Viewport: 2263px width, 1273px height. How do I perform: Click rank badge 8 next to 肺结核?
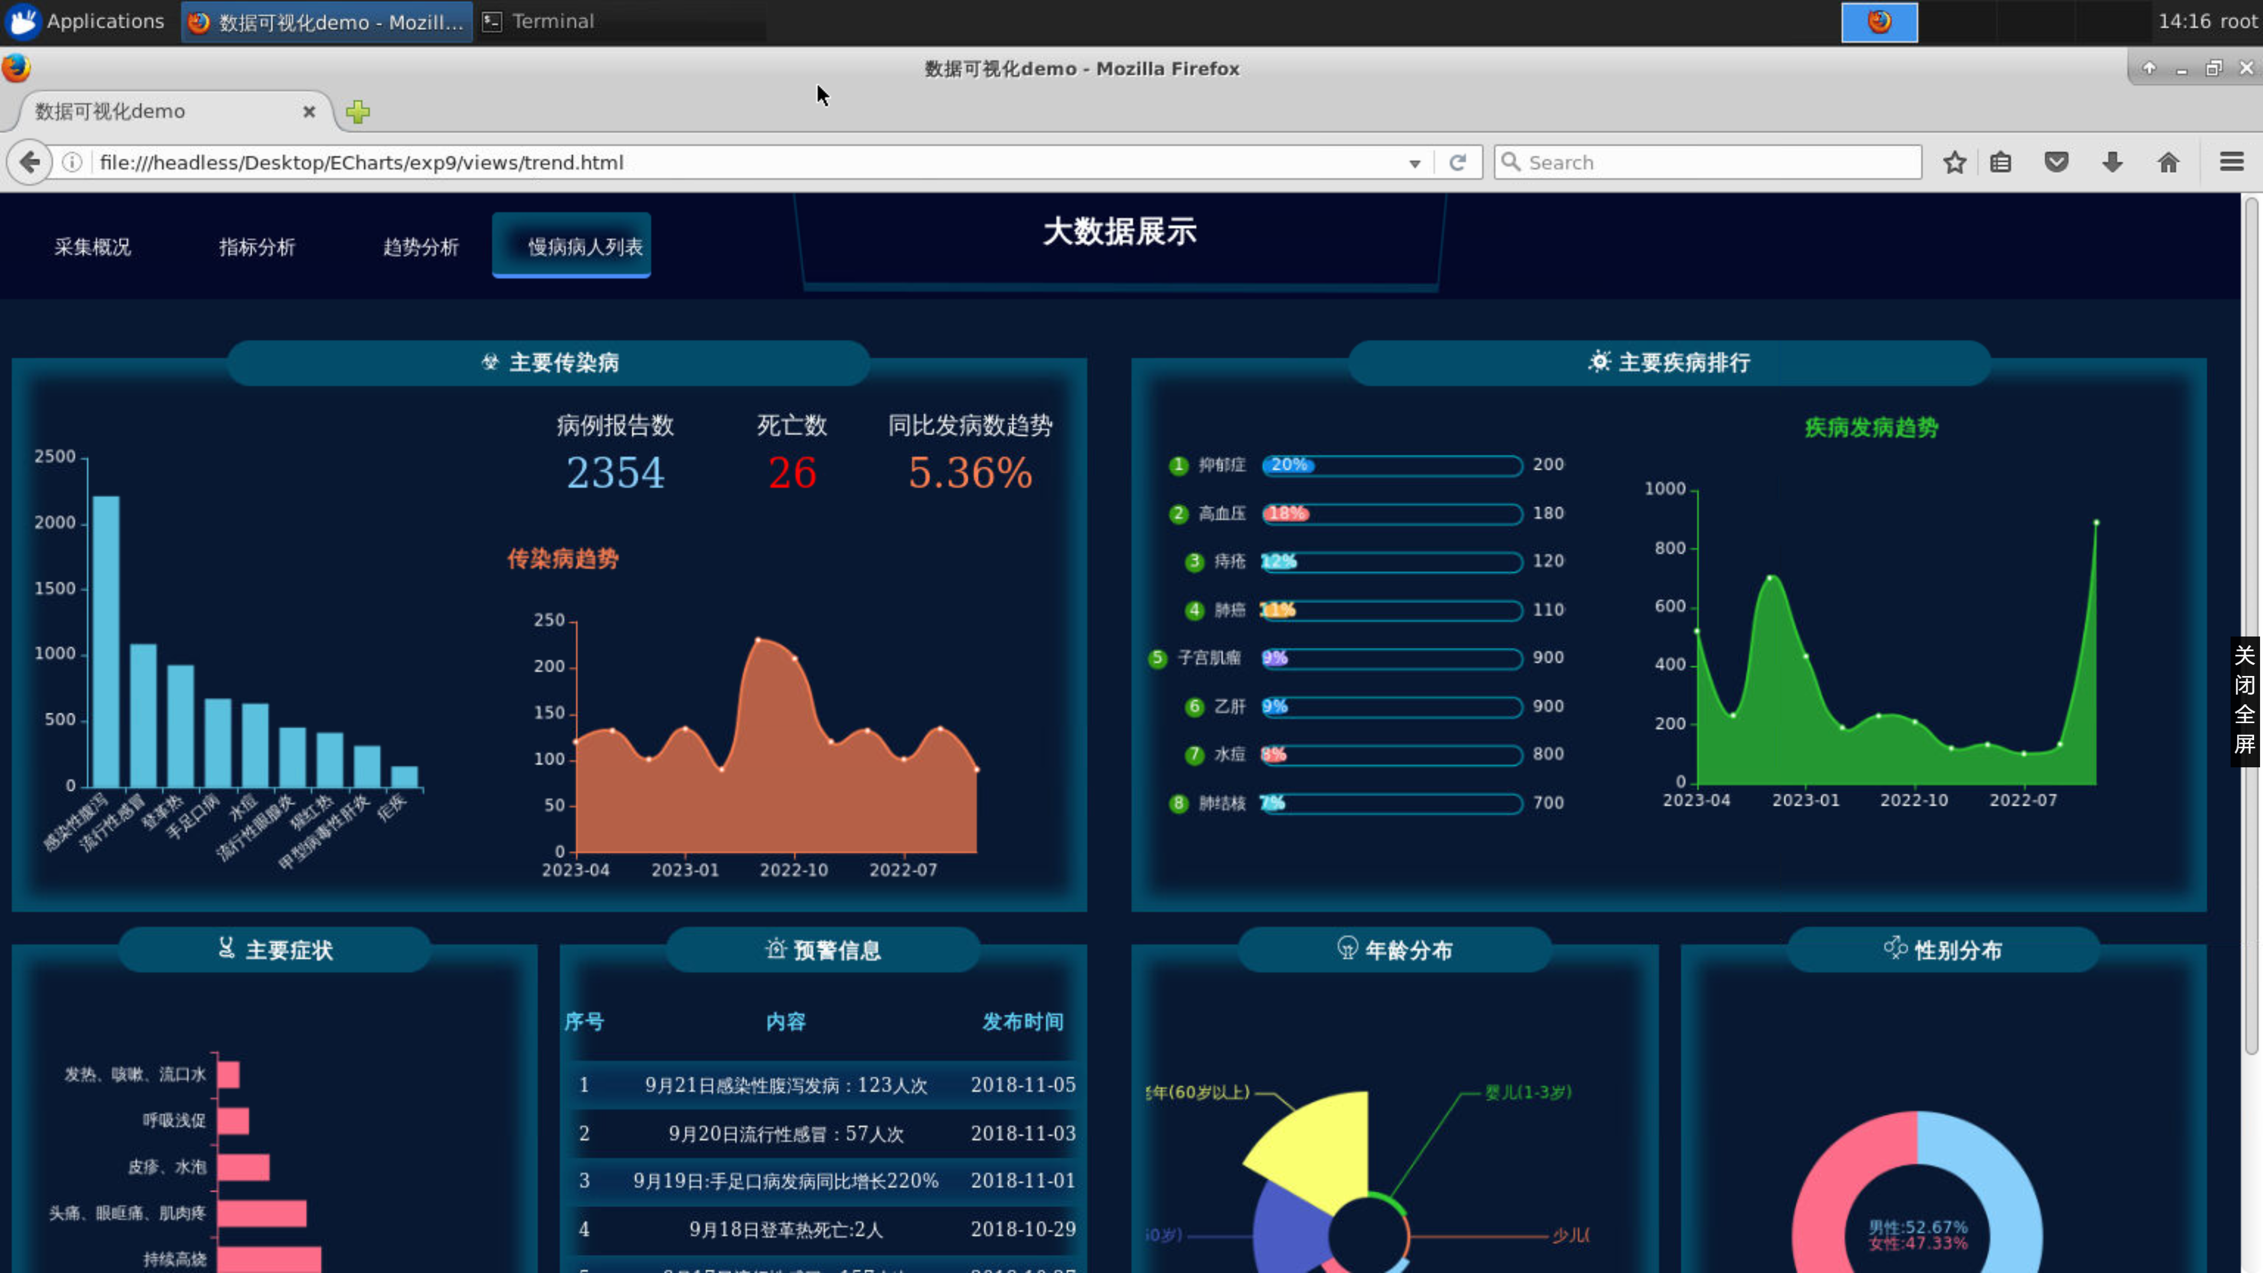tap(1178, 803)
